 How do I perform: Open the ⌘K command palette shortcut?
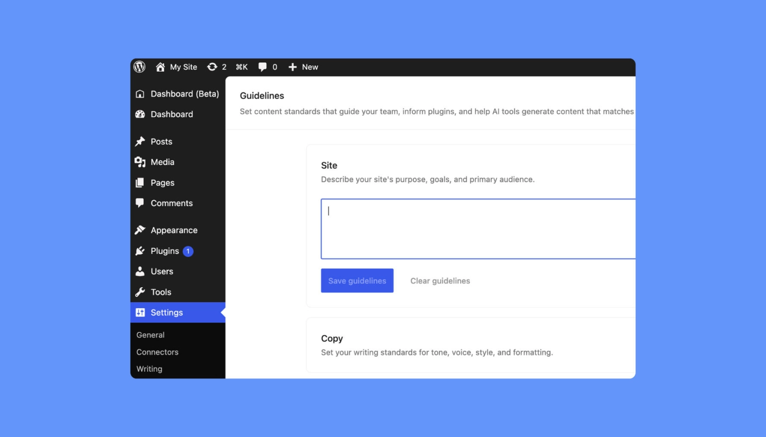(242, 67)
